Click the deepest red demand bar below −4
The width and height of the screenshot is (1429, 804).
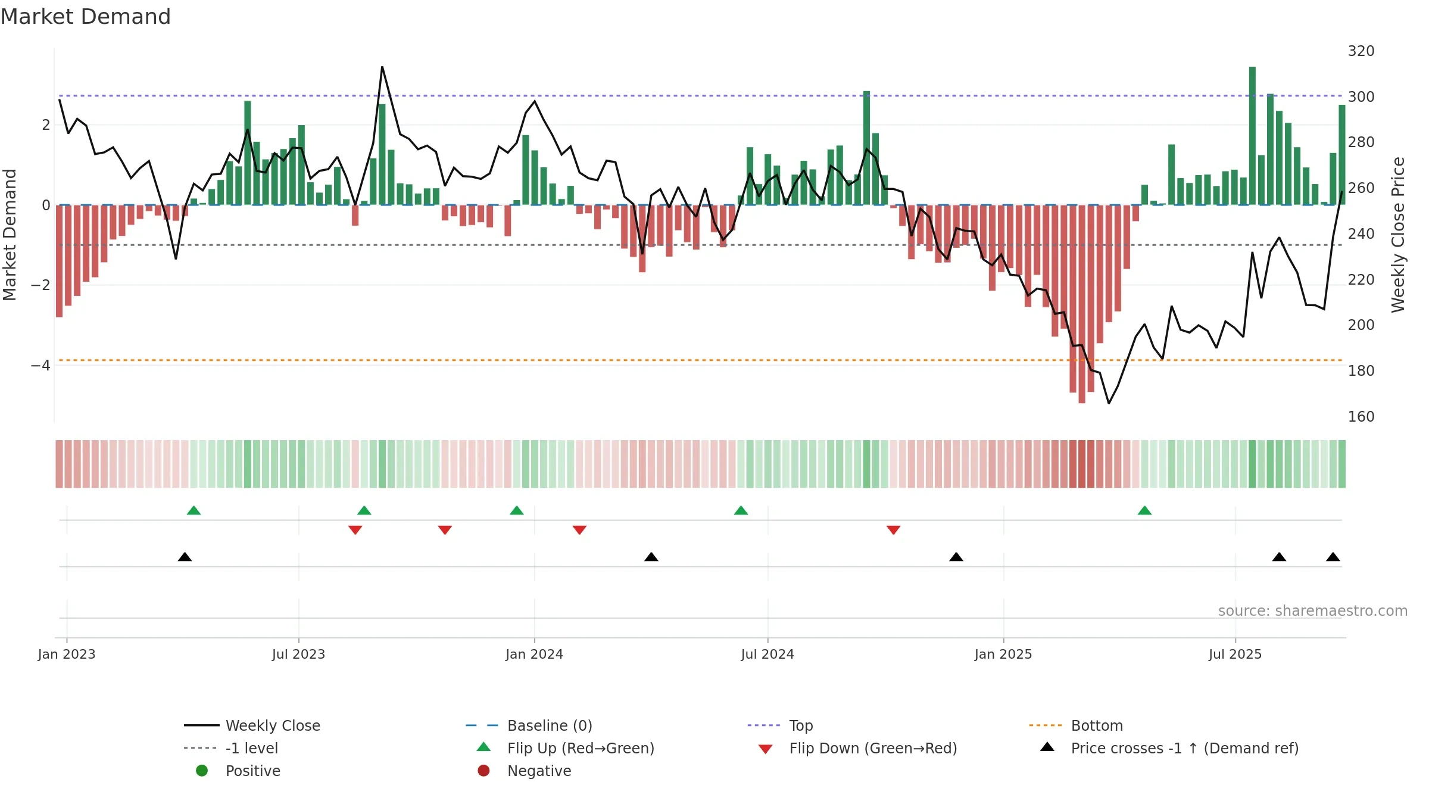[x=1082, y=304]
